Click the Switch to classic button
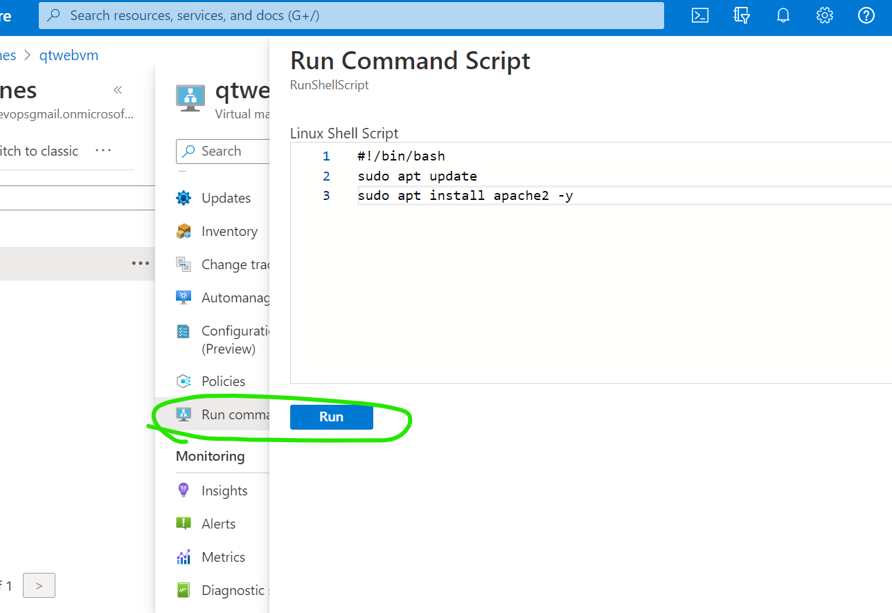The height and width of the screenshot is (613, 892). pyautogui.click(x=39, y=151)
